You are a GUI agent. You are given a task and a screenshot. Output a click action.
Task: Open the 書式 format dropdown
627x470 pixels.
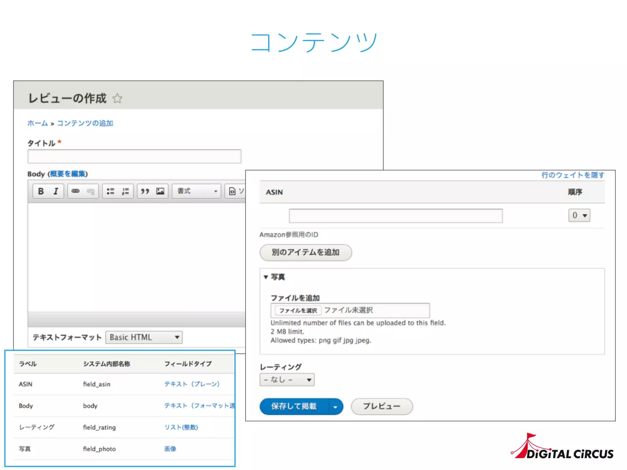[x=196, y=191]
